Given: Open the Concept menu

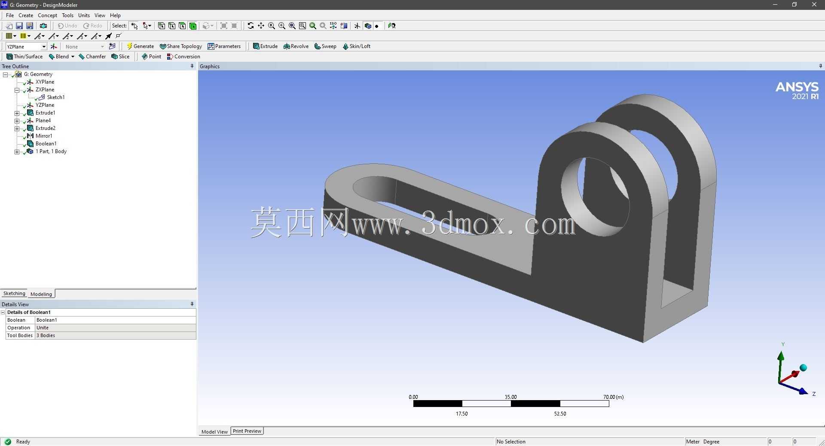Looking at the screenshot, I should (x=47, y=15).
